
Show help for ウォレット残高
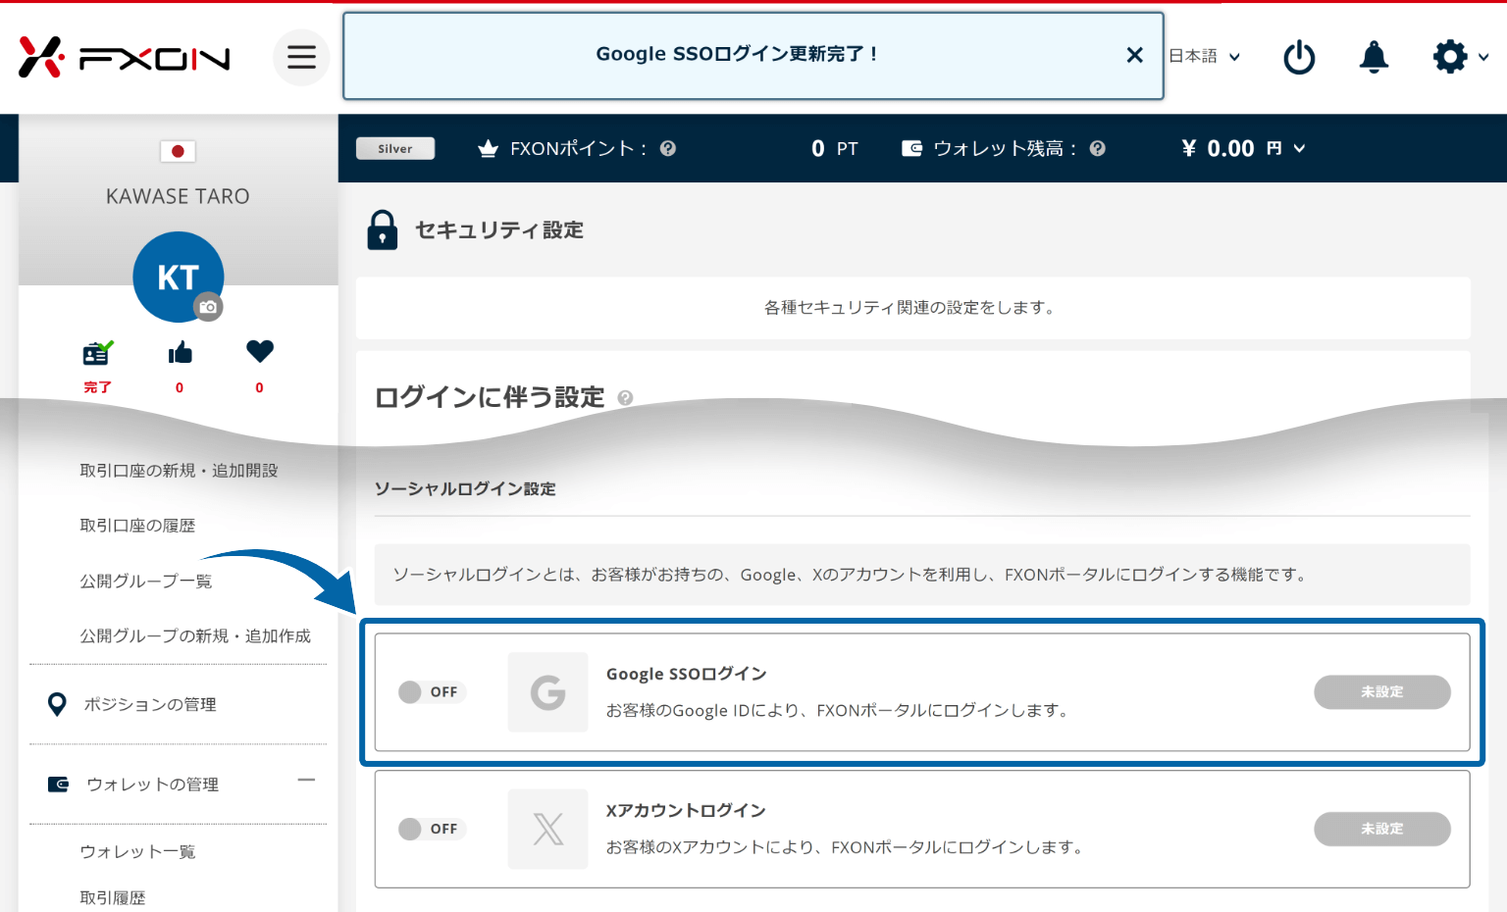pos(1098,148)
